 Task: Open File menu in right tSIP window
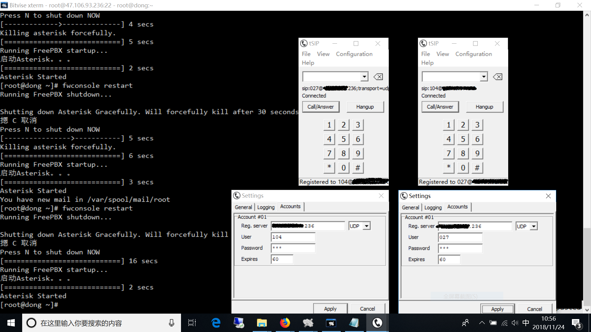pyautogui.click(x=425, y=54)
